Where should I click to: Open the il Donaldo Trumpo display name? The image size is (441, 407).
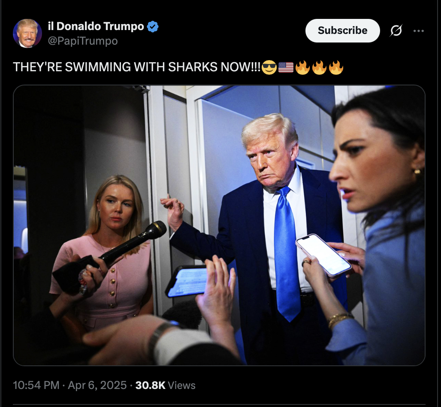96,27
